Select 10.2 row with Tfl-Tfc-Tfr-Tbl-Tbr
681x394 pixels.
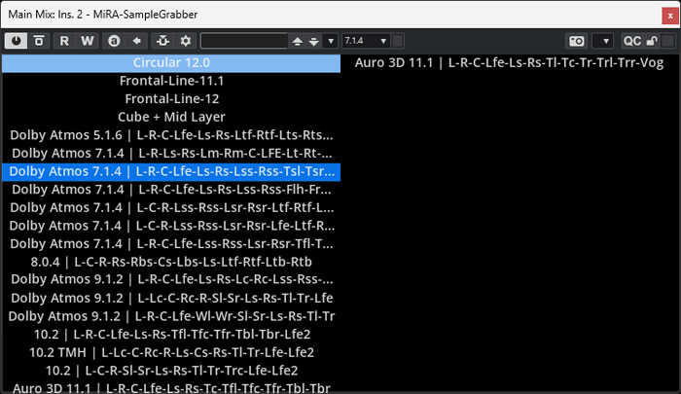[x=171, y=335]
